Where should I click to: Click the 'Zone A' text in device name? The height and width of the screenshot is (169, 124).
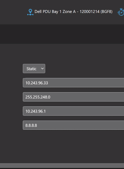pos(69,12)
